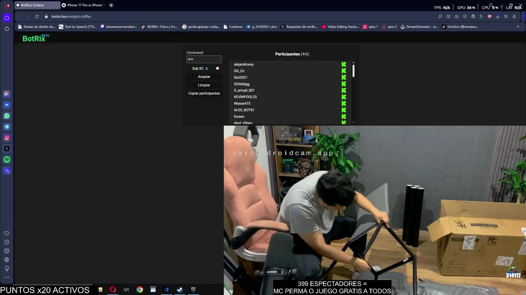Switch to the BotRix | Sorteos tab
526x295 pixels.
coord(37,5)
